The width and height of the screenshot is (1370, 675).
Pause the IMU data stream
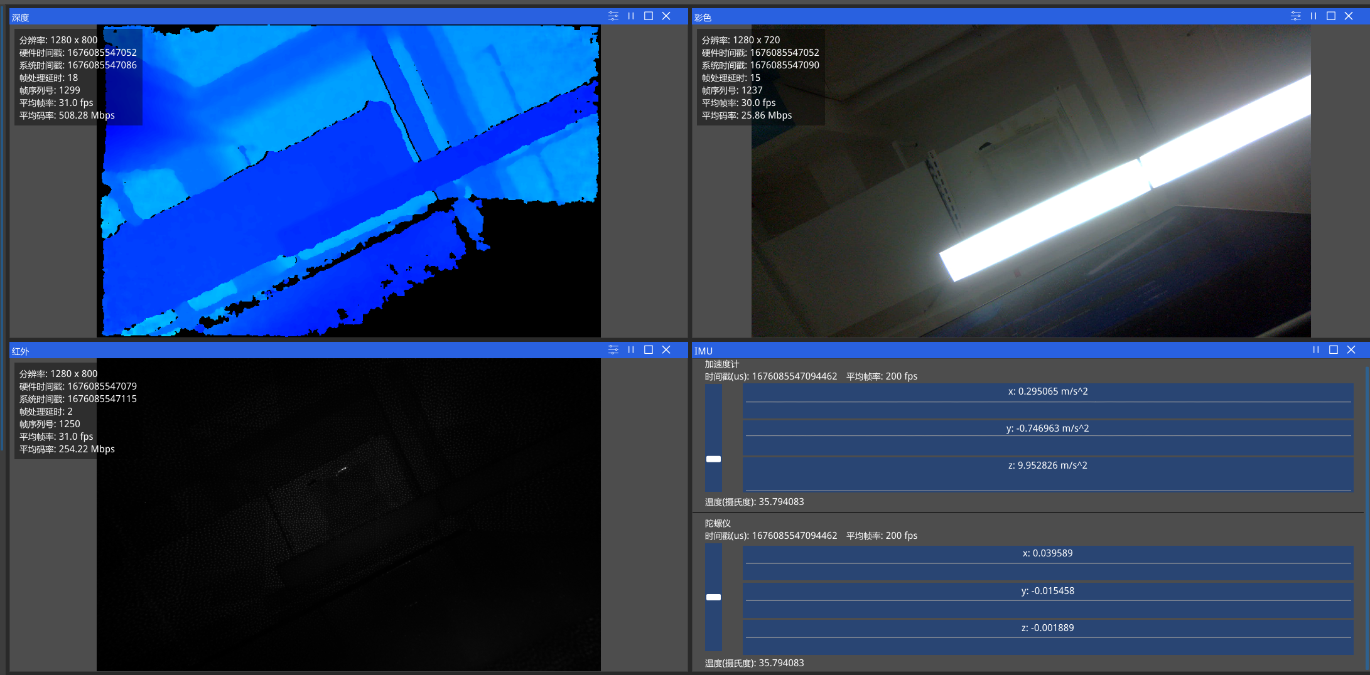tap(1316, 350)
